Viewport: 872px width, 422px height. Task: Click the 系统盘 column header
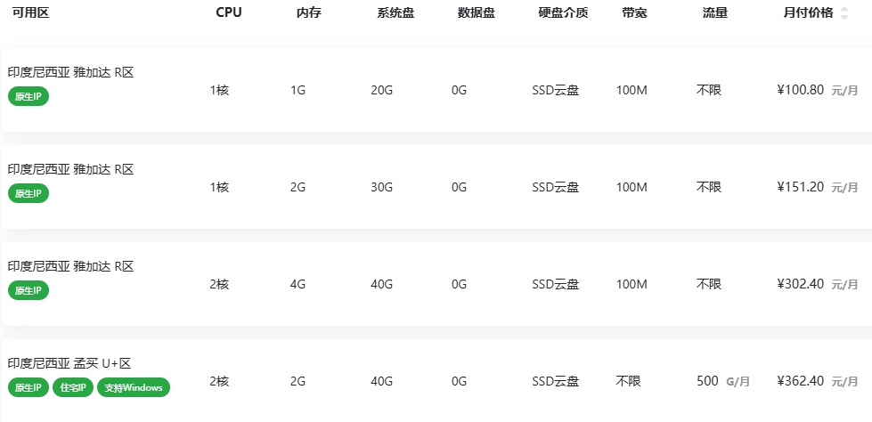(x=395, y=12)
